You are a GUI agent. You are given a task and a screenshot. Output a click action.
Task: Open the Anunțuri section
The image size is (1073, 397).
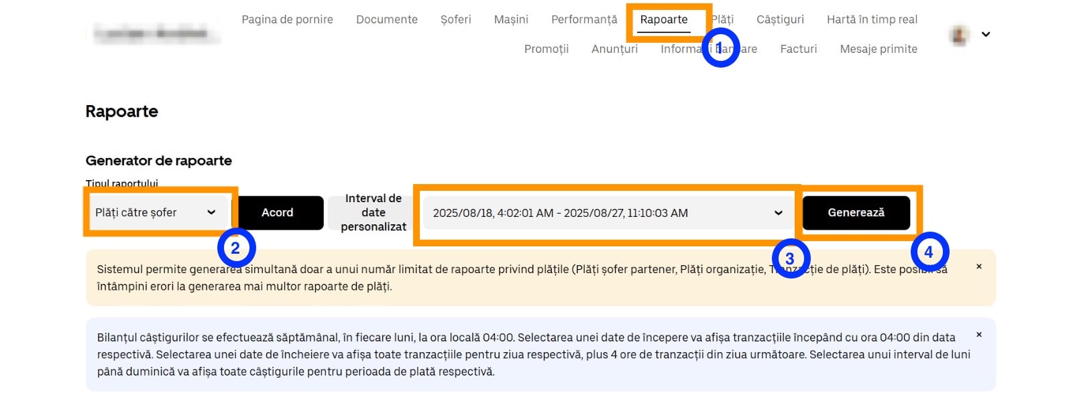click(614, 49)
